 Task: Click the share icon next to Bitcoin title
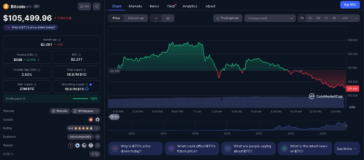coord(97,6)
